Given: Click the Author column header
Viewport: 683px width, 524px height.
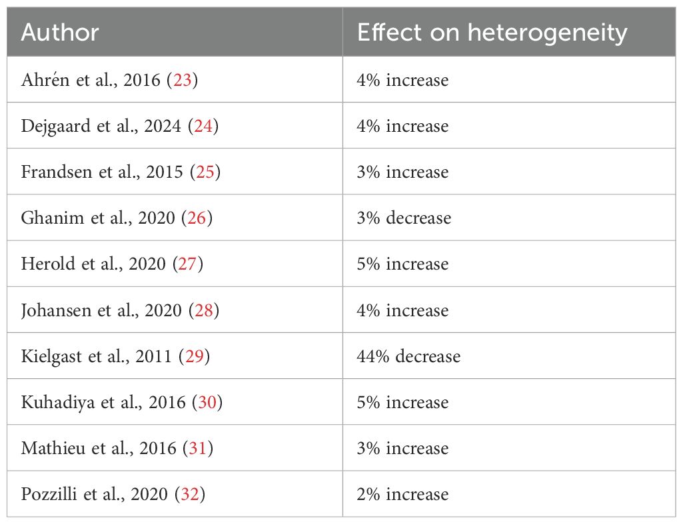Looking at the screenshot, I should 60,32.
